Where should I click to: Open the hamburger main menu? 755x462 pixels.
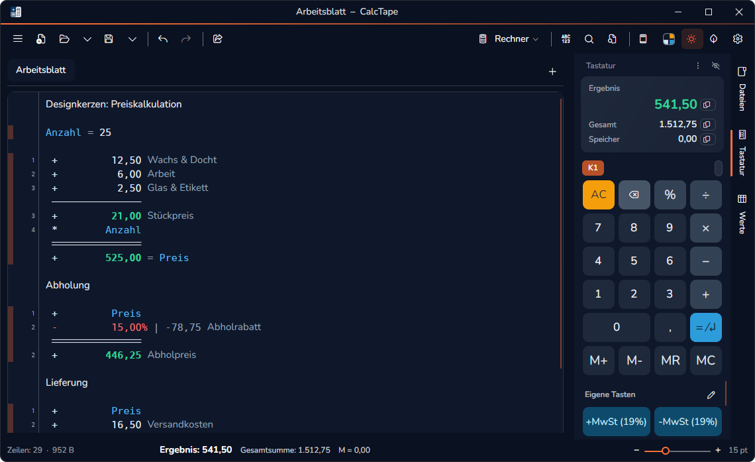18,38
